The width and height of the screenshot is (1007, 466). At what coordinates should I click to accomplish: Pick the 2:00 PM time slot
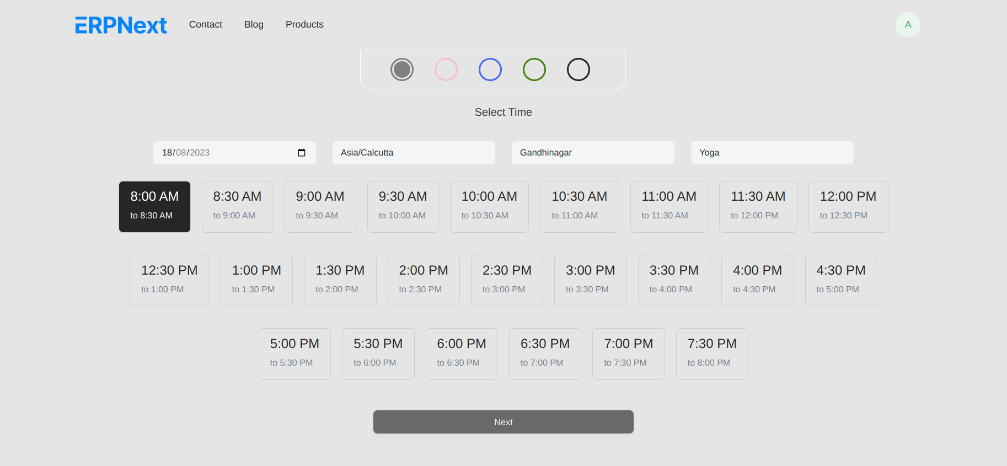[x=424, y=280]
